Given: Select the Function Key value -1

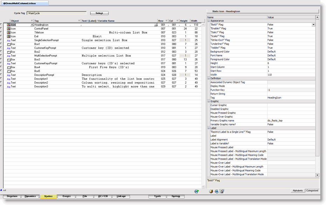Looking at the screenshot, I should [269, 90].
